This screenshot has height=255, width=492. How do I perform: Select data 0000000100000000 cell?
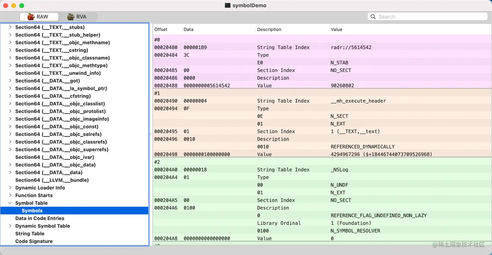click(207, 154)
